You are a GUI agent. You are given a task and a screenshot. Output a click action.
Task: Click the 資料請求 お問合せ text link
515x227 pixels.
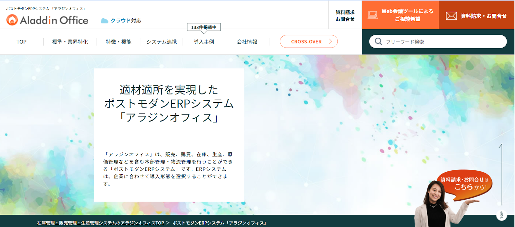click(x=345, y=16)
